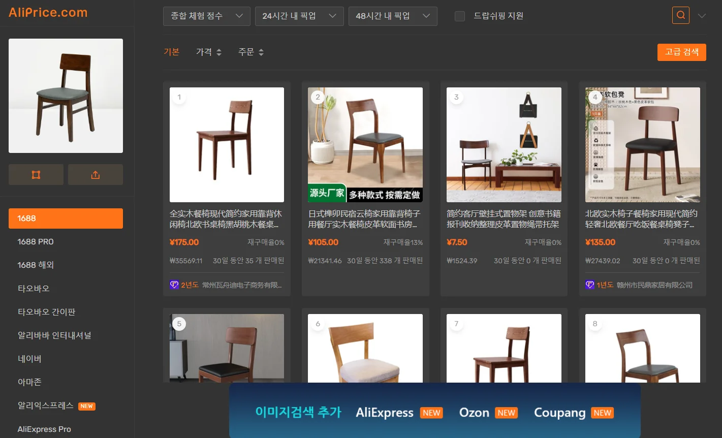Open supplier 常州瓦舟迪电子商务 link
722x438 pixels.
(x=242, y=285)
